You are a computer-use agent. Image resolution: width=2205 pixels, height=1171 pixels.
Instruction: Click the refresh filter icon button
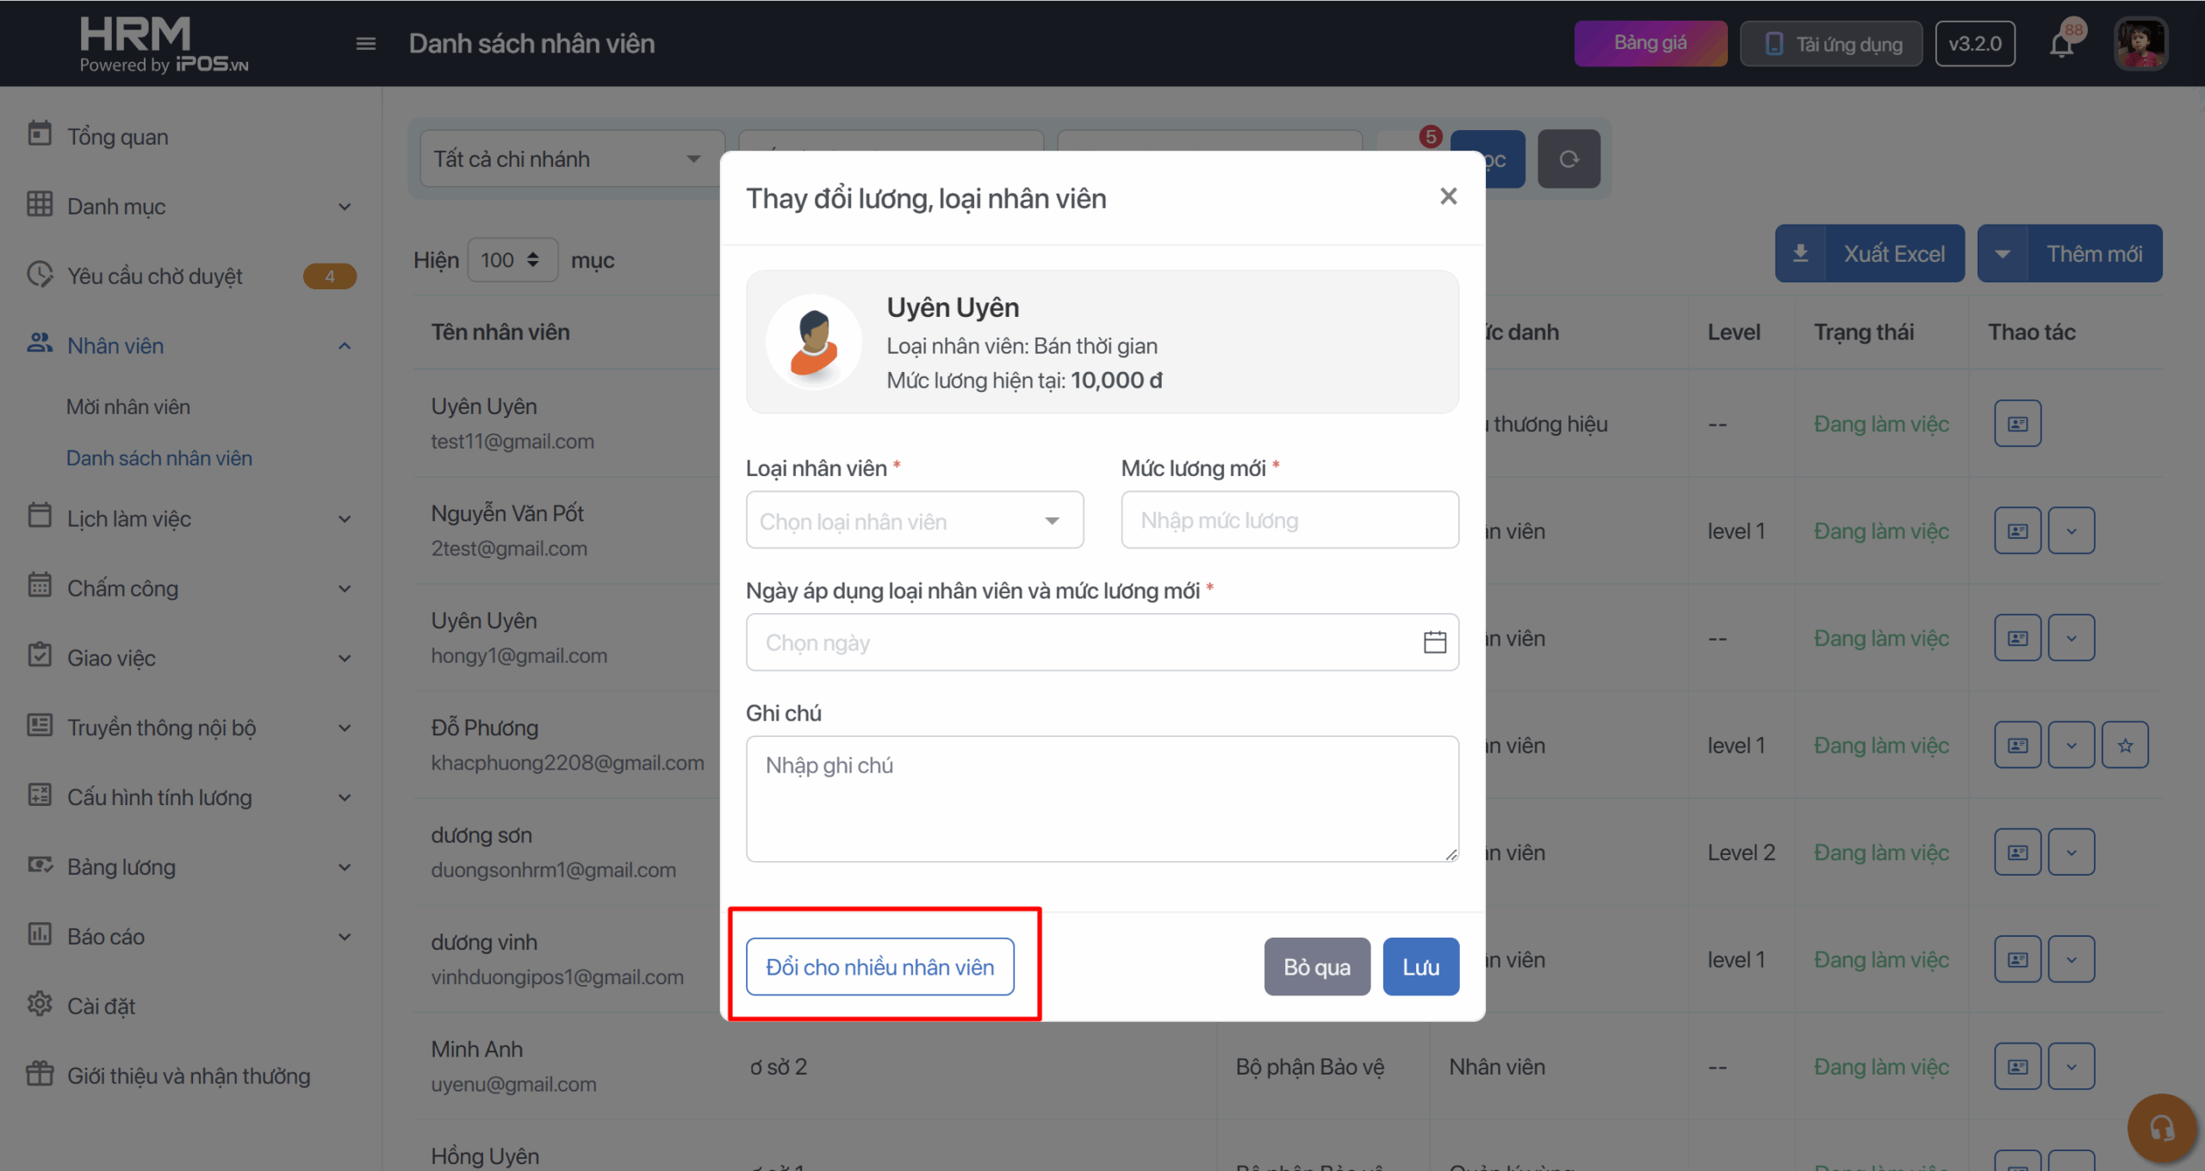tap(1568, 159)
